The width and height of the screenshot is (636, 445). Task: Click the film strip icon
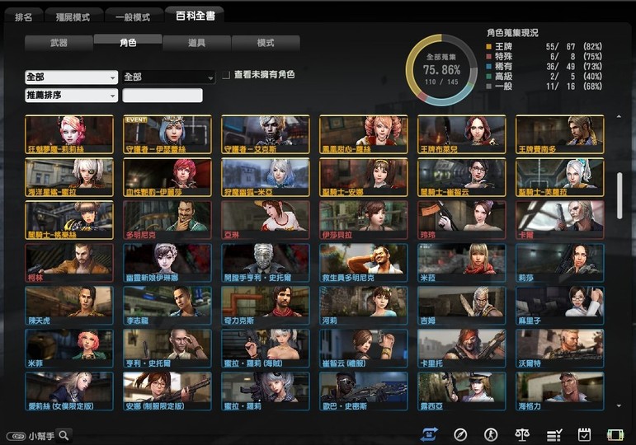pyautogui.click(x=615, y=434)
